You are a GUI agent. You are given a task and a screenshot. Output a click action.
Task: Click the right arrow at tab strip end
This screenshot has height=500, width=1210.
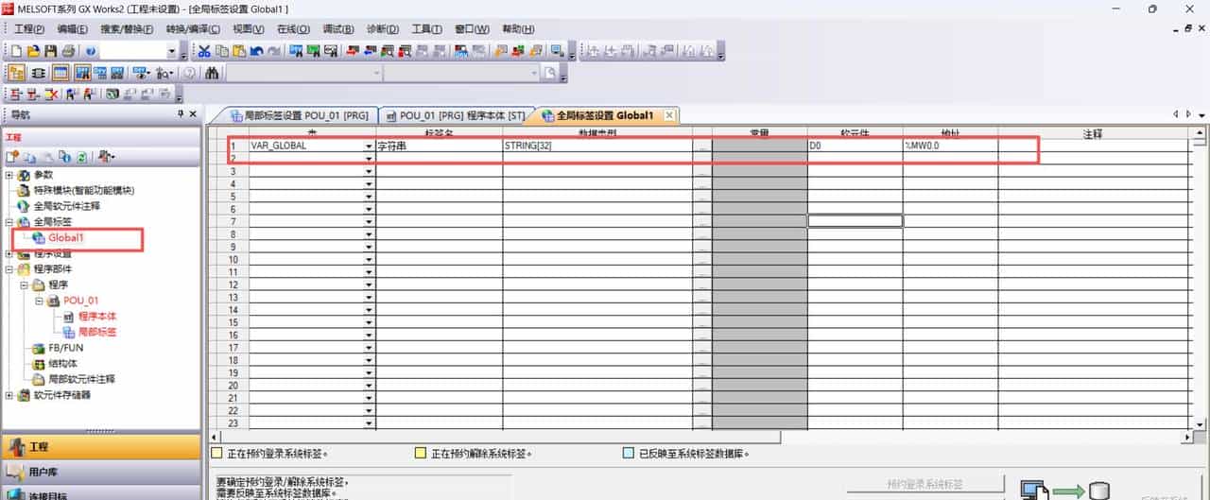tap(1188, 114)
